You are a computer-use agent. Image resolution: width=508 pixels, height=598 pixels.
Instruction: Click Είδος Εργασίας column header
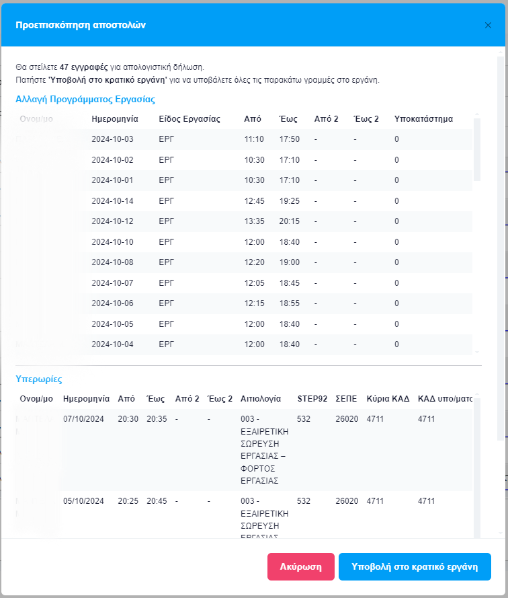(189, 119)
